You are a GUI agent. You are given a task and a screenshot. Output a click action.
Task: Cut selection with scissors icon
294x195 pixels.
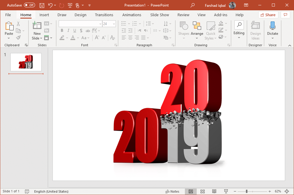(x=18, y=23)
